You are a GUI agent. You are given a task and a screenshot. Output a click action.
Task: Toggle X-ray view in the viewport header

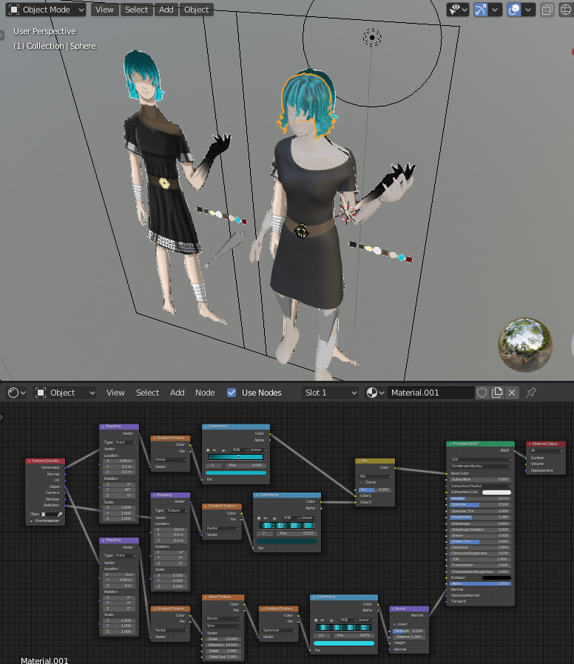point(547,10)
